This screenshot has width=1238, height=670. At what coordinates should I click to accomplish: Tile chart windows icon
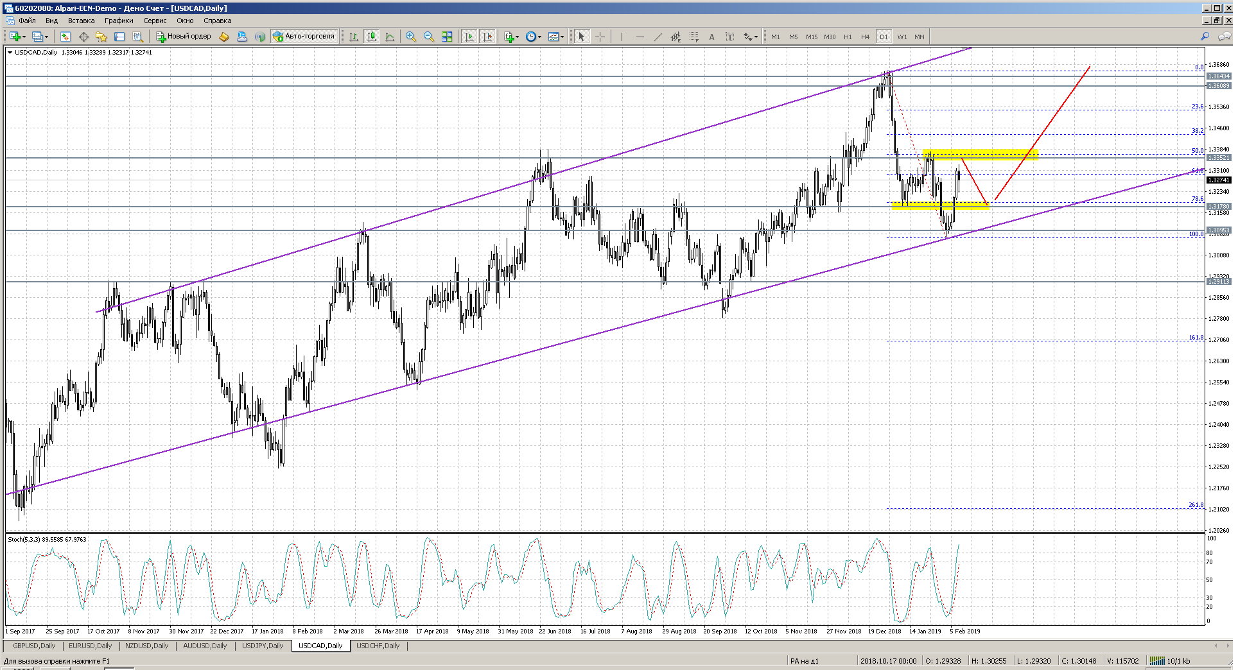coord(447,37)
